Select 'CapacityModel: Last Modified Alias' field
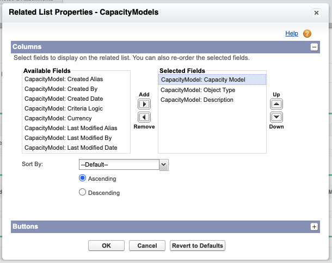This screenshot has width=332, height=263. point(76,128)
